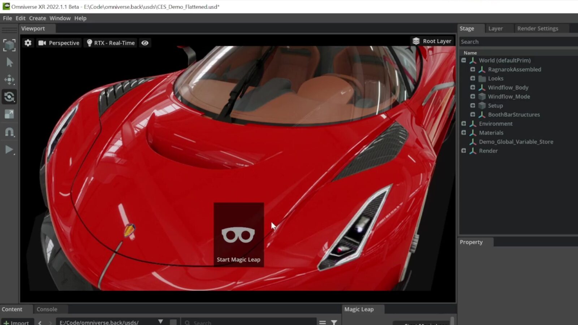
Task: Expand the Environment prim node
Action: pos(463,123)
